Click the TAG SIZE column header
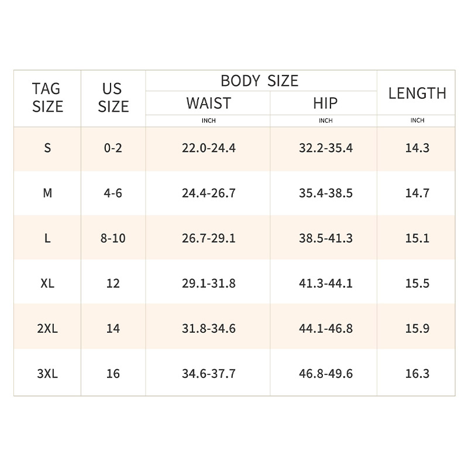The image size is (468, 468). (x=47, y=98)
